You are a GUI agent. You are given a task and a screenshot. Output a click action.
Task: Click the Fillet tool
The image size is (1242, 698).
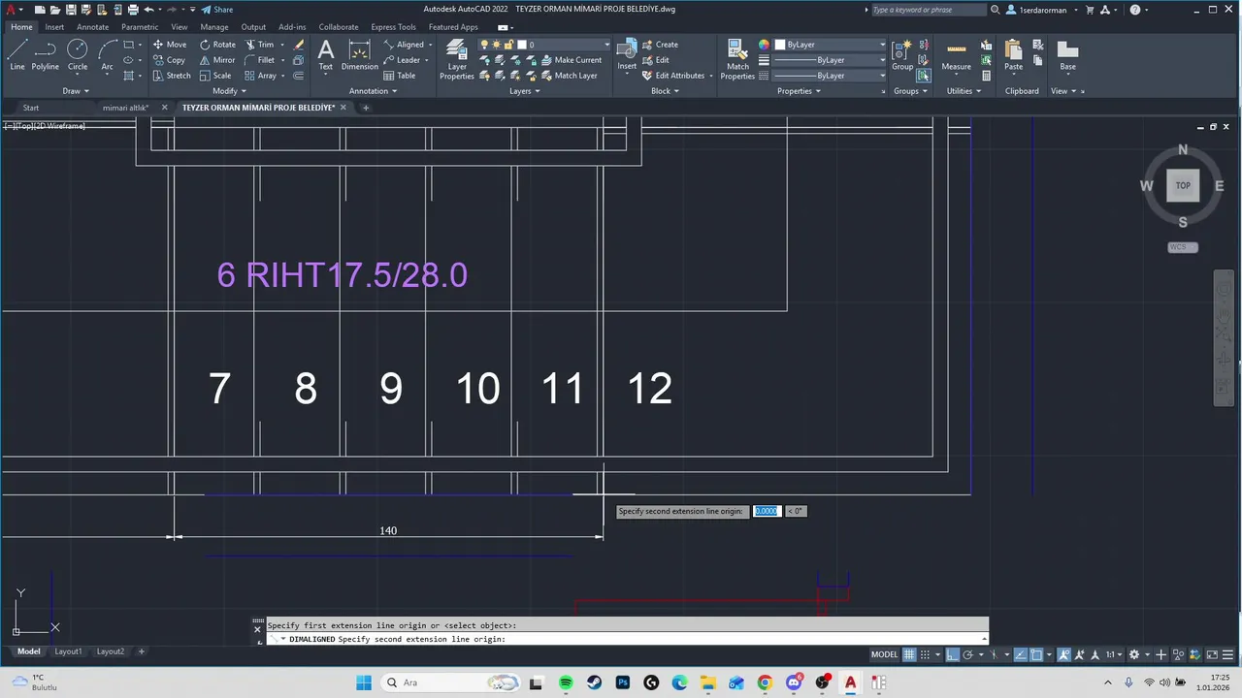tap(260, 60)
